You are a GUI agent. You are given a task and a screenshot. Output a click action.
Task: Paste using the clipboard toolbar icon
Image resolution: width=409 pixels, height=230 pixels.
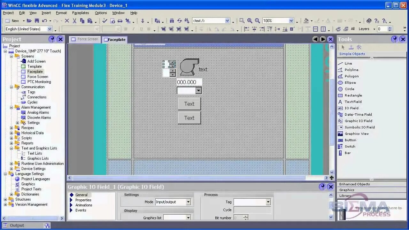[90, 21]
